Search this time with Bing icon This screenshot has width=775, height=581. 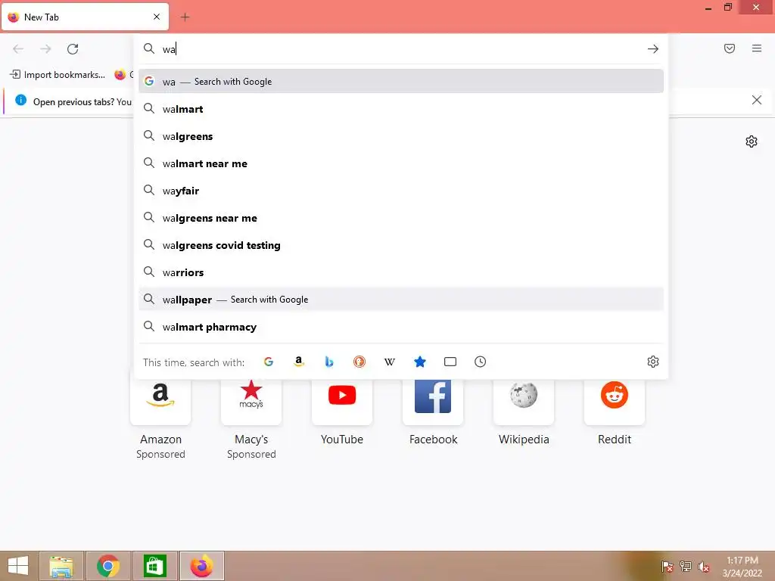(x=328, y=362)
